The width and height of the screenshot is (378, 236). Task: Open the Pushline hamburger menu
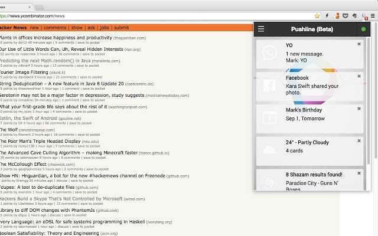pyautogui.click(x=261, y=29)
